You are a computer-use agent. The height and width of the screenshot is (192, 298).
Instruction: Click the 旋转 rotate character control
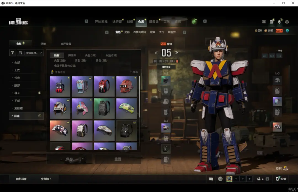point(282,169)
